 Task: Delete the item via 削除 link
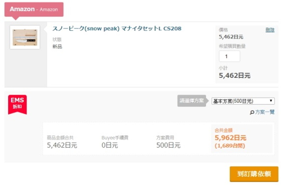270,30
